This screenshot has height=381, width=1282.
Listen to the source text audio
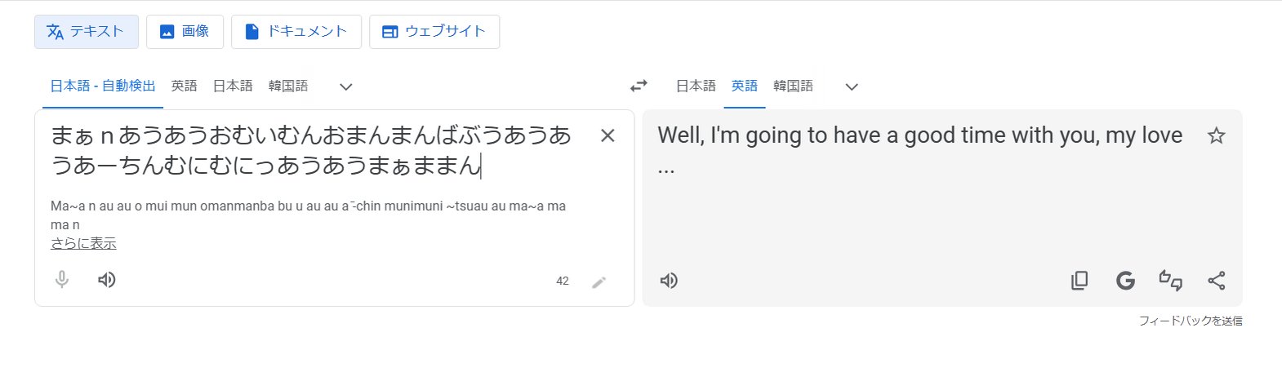pos(106,280)
